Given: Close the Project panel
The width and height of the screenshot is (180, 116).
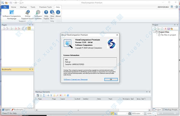Looking at the screenshot, I should pos(177,25).
